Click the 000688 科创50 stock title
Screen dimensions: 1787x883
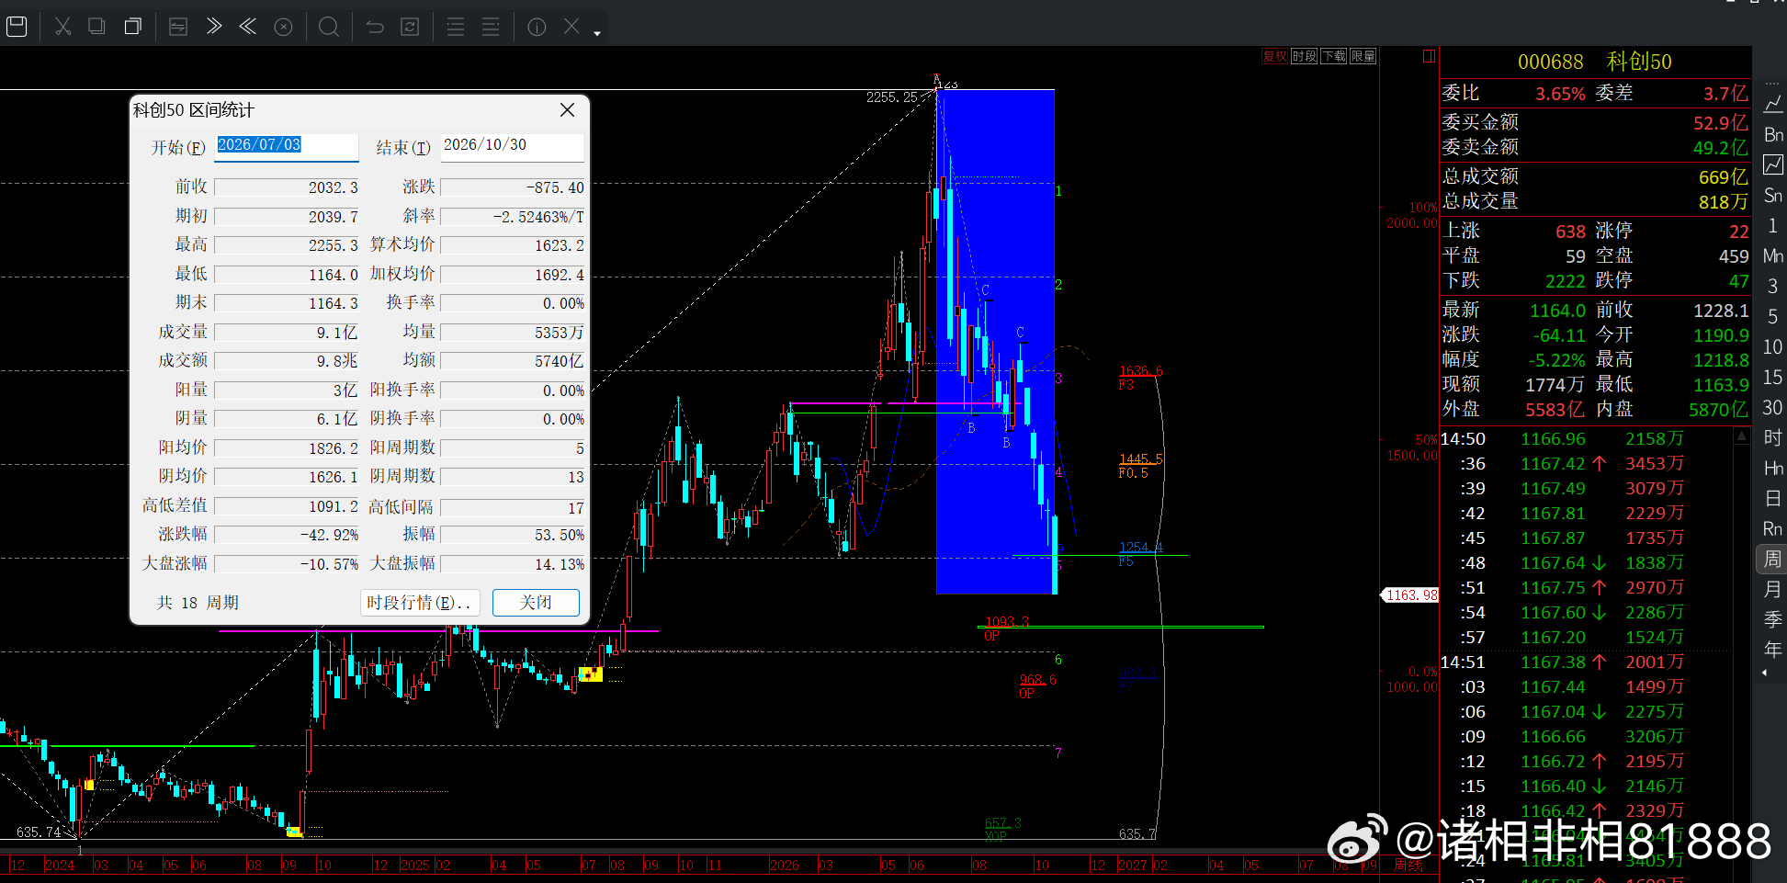[x=1594, y=62]
